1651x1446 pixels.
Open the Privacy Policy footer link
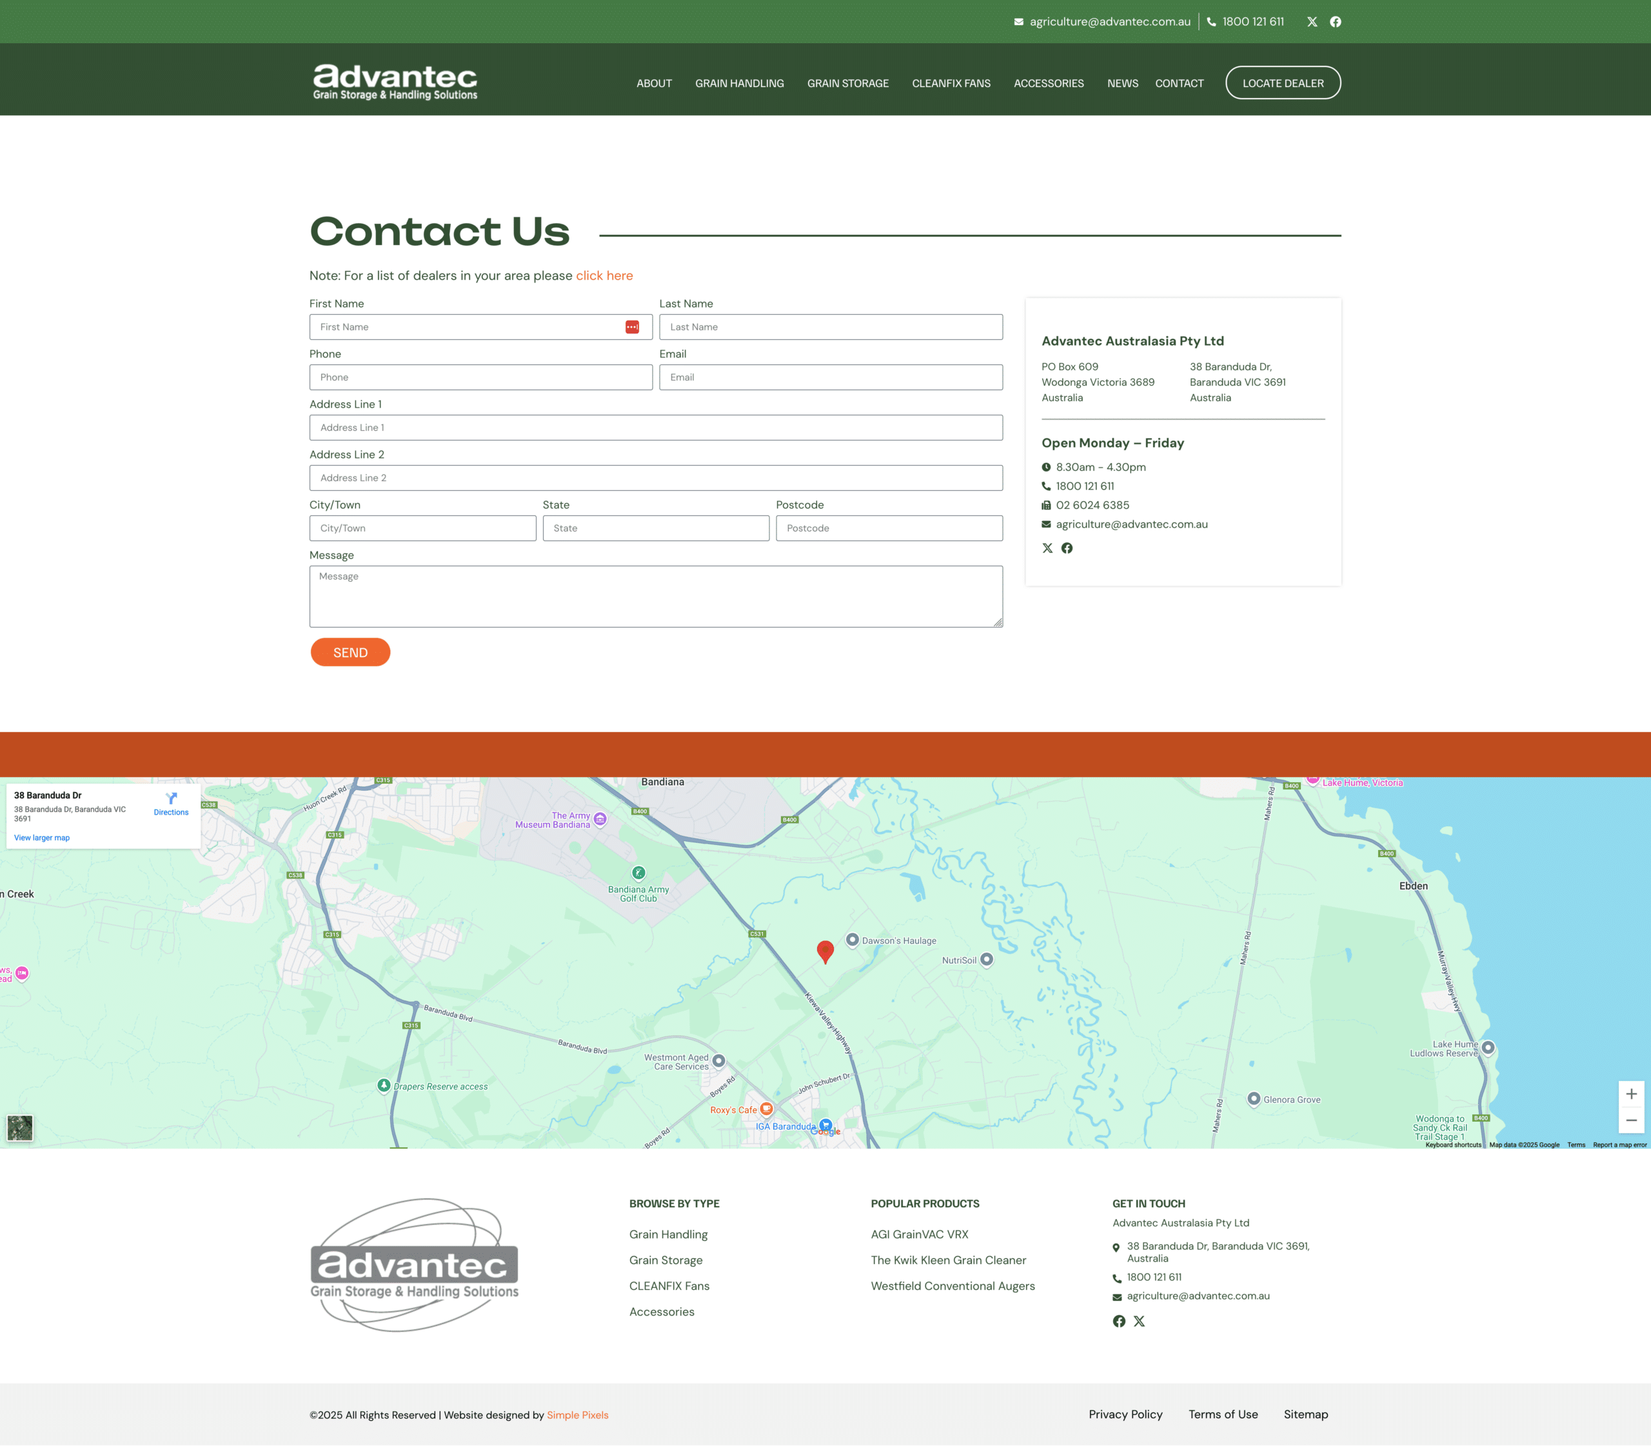pyautogui.click(x=1125, y=1414)
